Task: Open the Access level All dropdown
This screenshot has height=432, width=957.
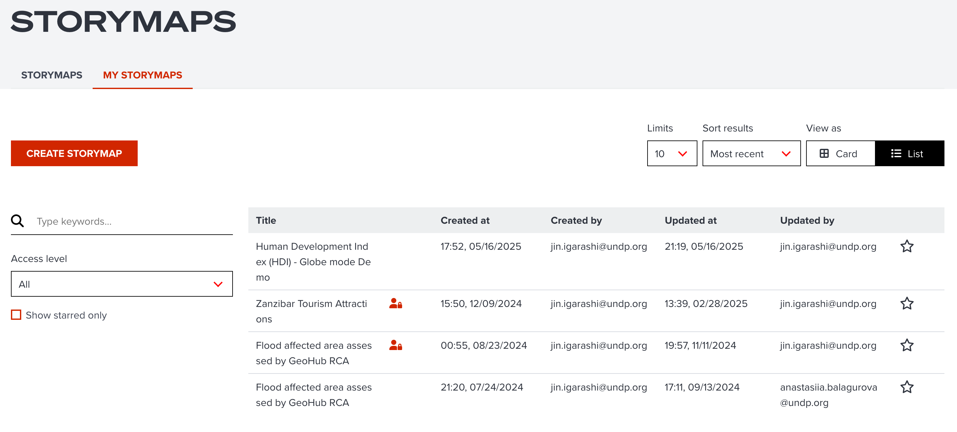Action: point(122,284)
